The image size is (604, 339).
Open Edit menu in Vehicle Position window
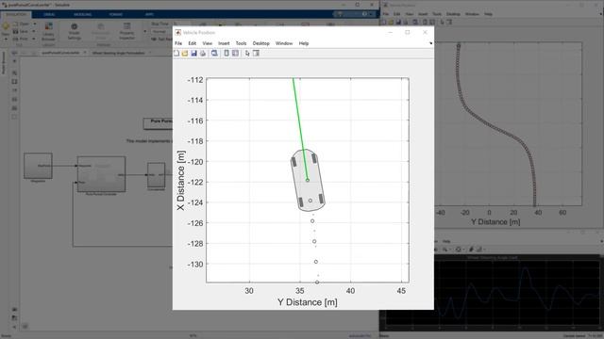coord(193,43)
